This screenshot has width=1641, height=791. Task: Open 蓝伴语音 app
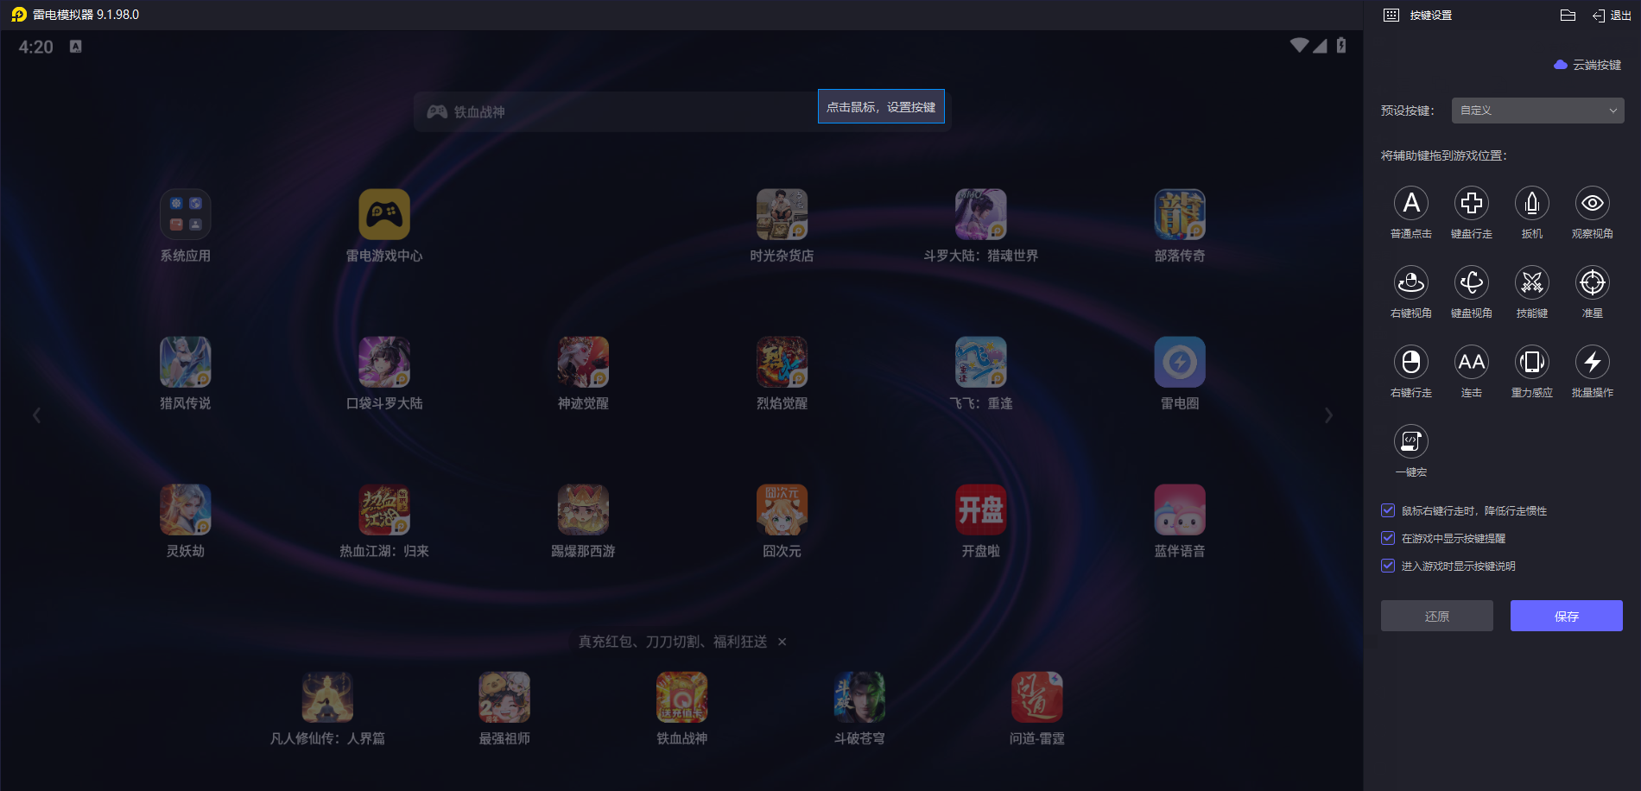point(1180,509)
